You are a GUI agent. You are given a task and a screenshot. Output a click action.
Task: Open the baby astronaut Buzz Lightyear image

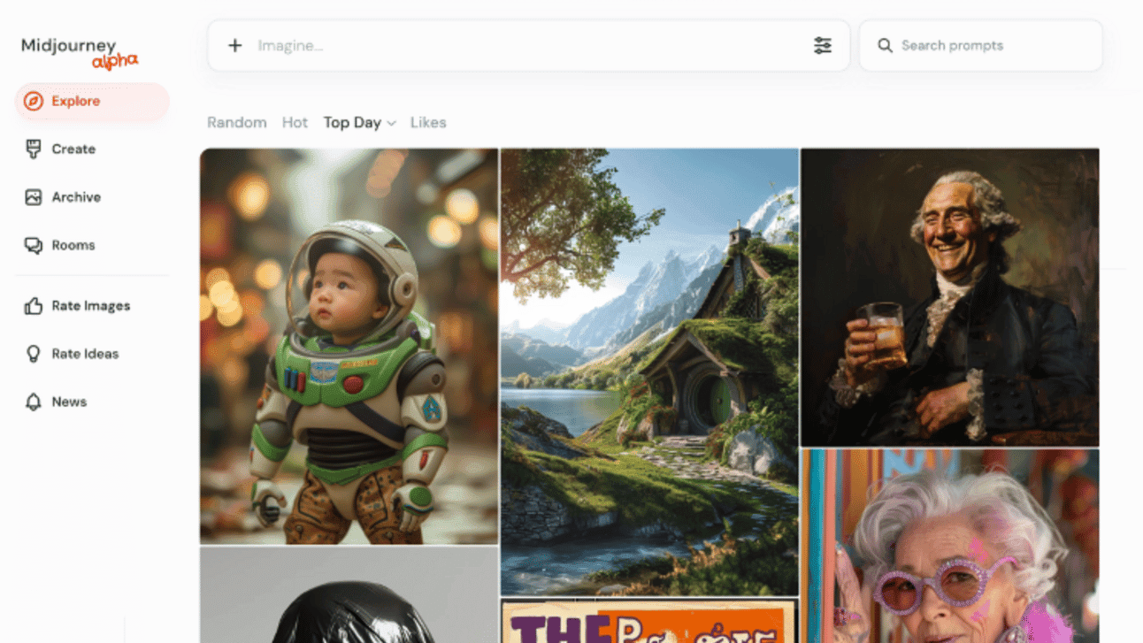[349, 346]
